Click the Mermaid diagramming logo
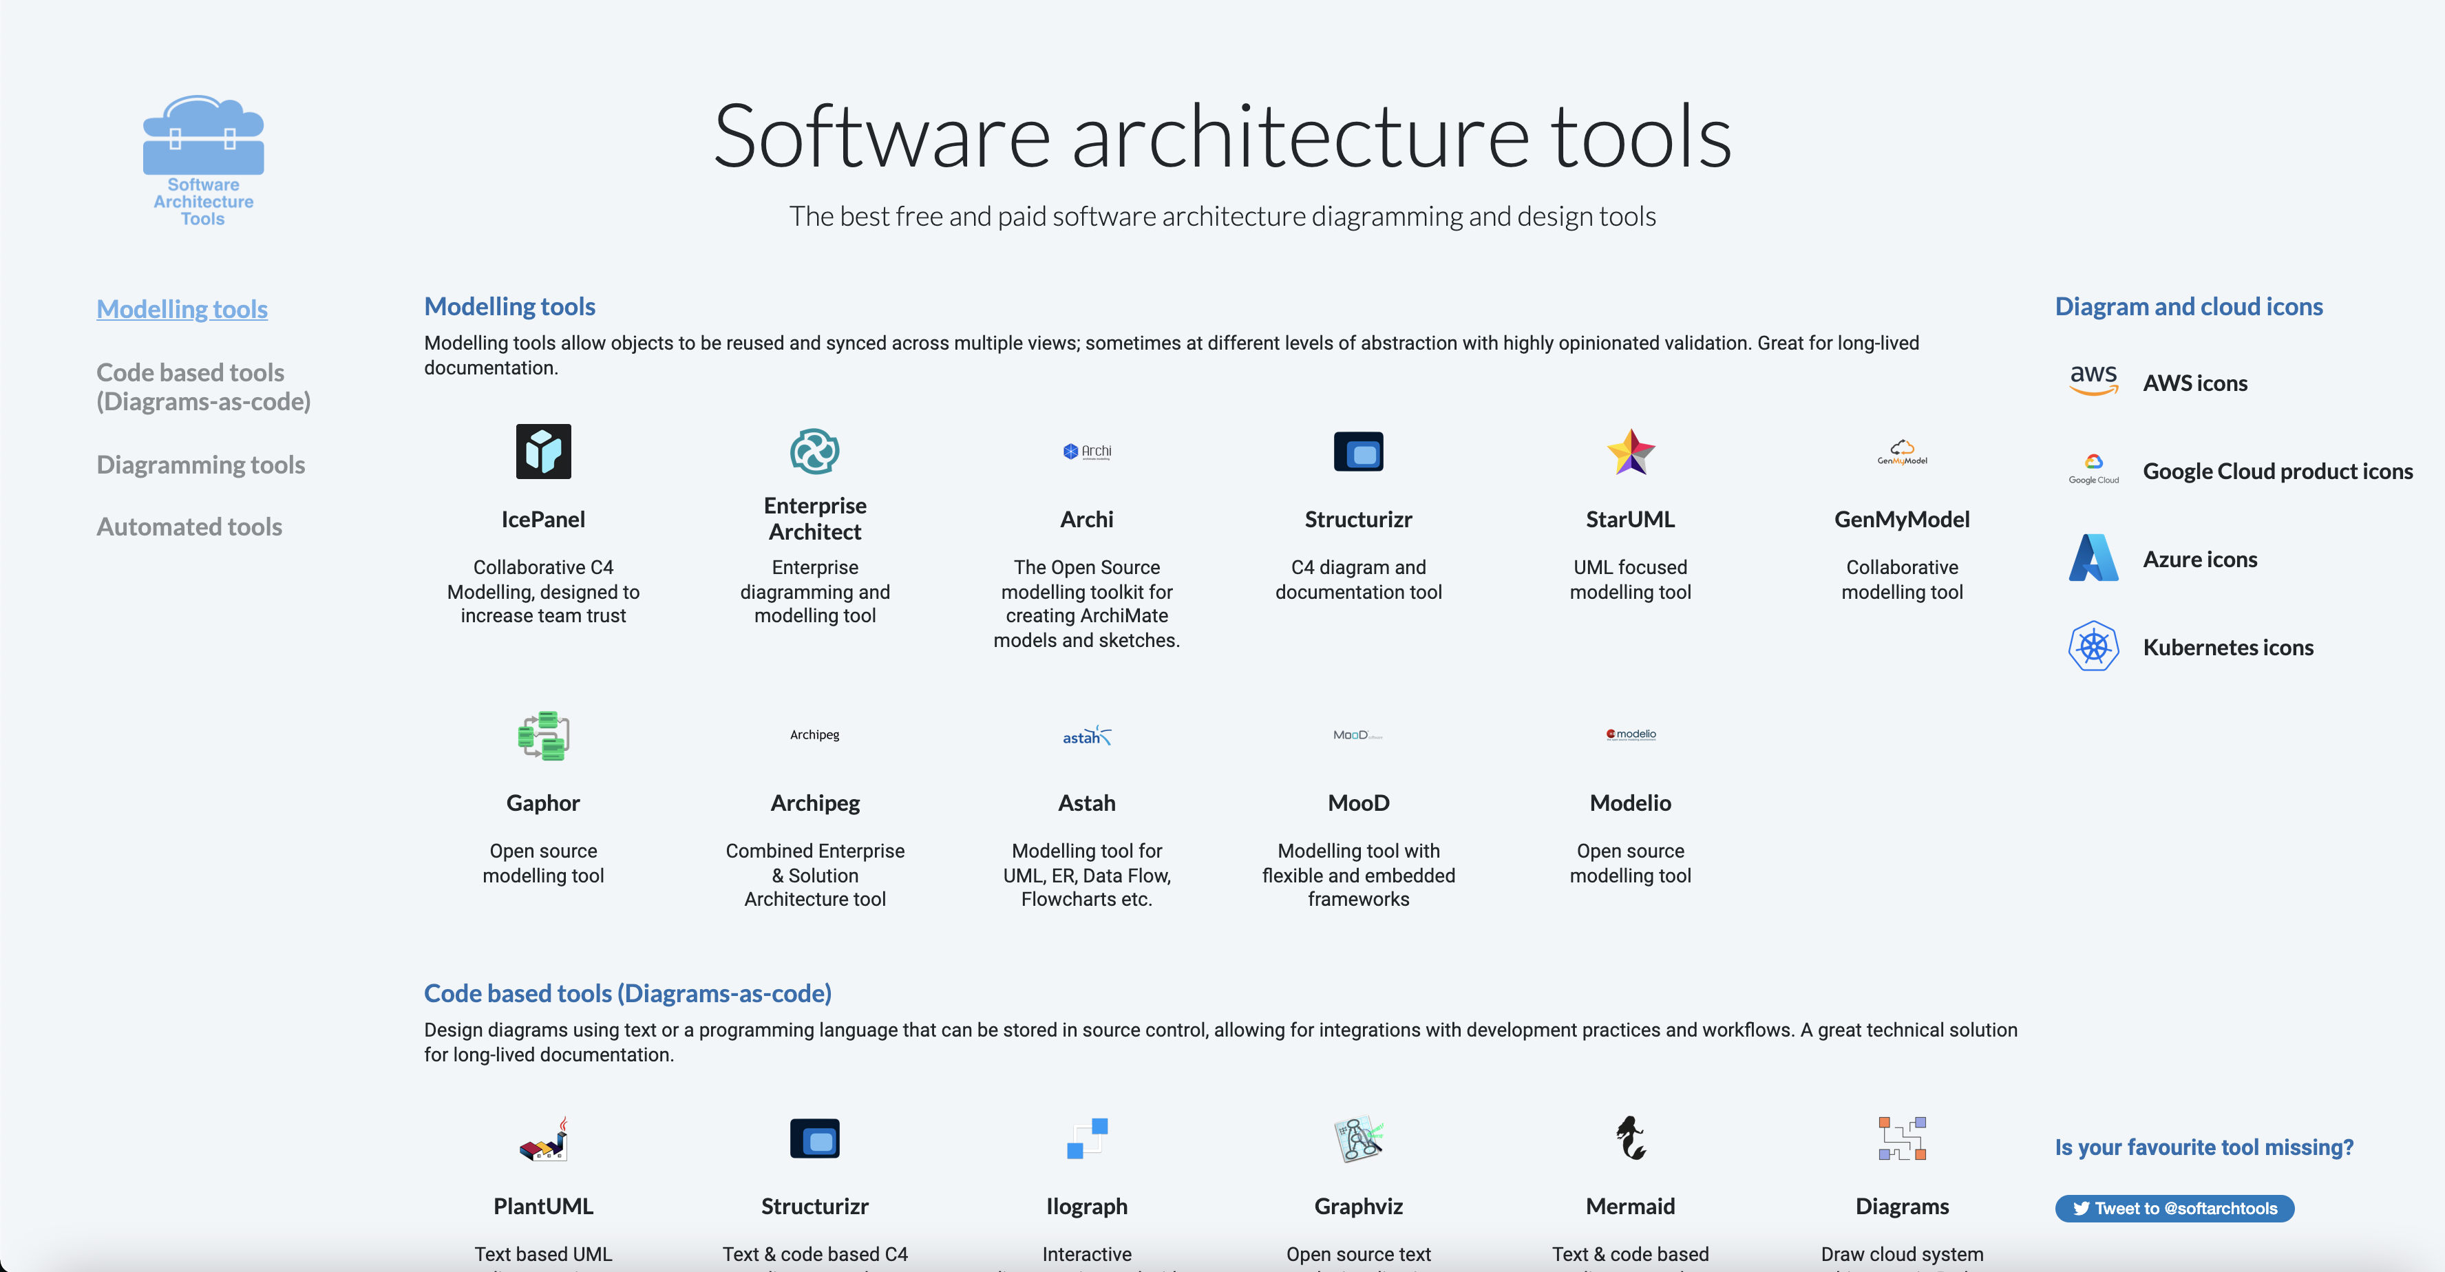2445x1272 pixels. point(1630,1138)
